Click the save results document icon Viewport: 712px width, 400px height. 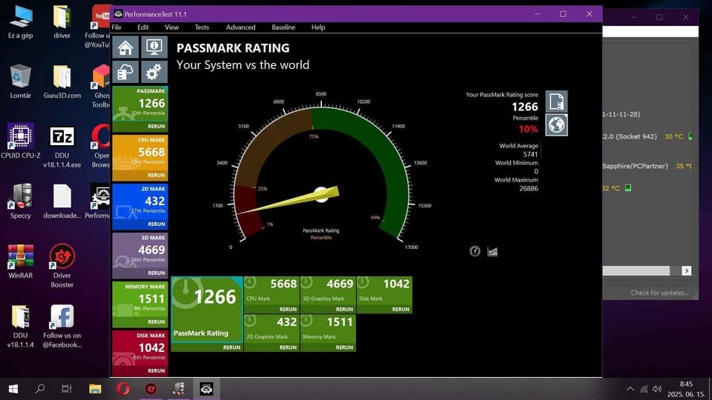point(556,101)
